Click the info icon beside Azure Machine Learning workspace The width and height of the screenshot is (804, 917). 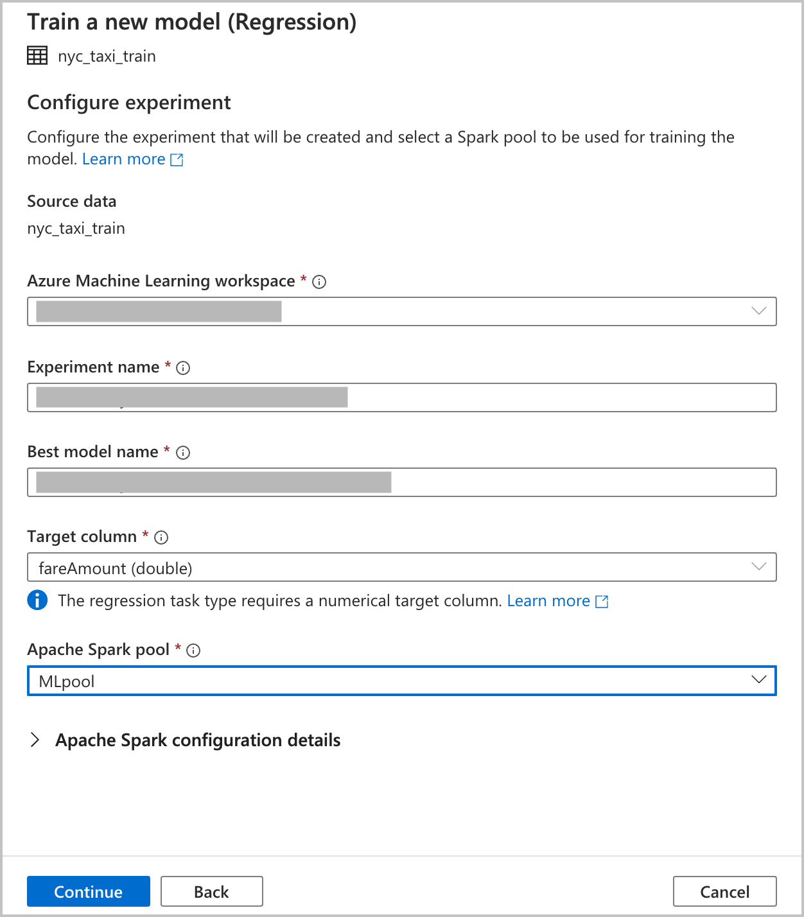(319, 281)
